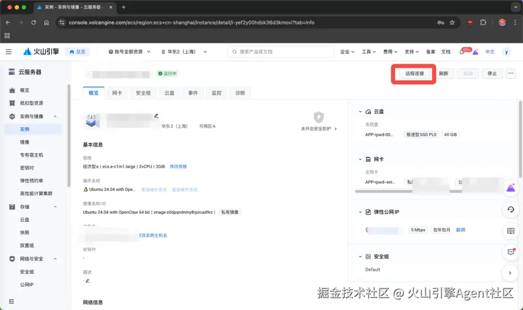
Task: Open the documentation book icon on right
Action: coord(511,231)
